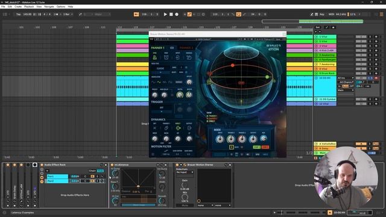Collapse the Brauer Motion device fold triangle

[x=181, y=165]
